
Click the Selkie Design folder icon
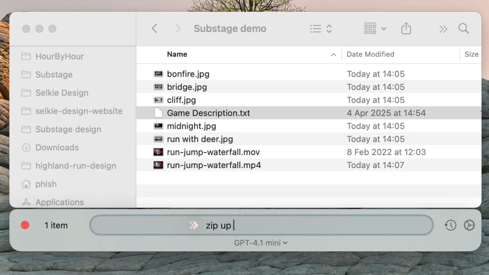point(26,93)
